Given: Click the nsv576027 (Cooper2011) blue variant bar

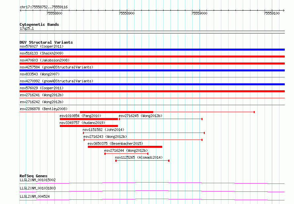Looking at the screenshot, I should pos(152,50).
